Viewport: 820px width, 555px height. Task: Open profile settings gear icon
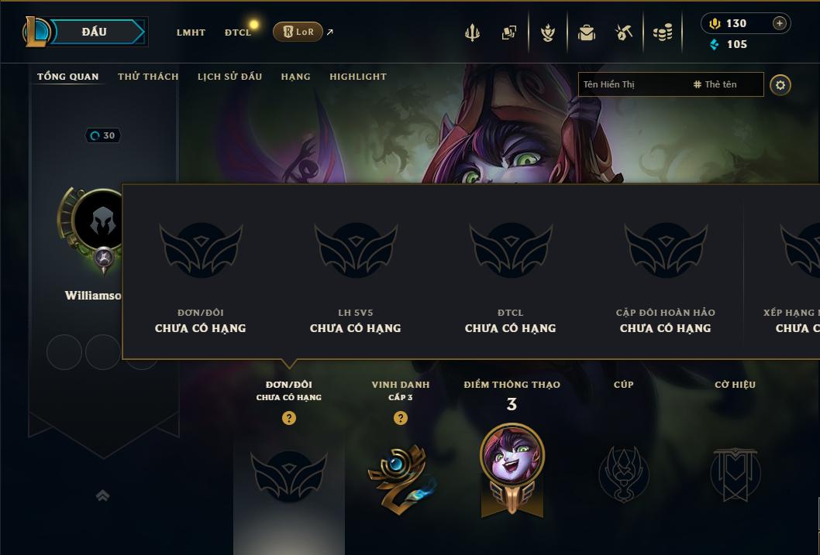point(780,85)
